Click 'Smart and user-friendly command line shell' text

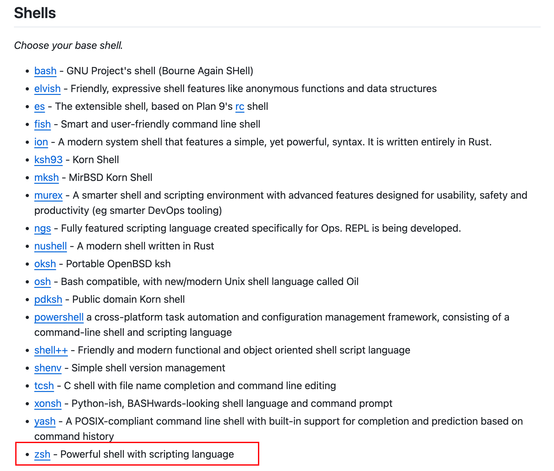160,124
